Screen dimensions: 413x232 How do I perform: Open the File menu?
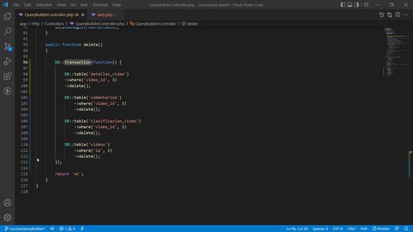pyautogui.click(x=16, y=5)
